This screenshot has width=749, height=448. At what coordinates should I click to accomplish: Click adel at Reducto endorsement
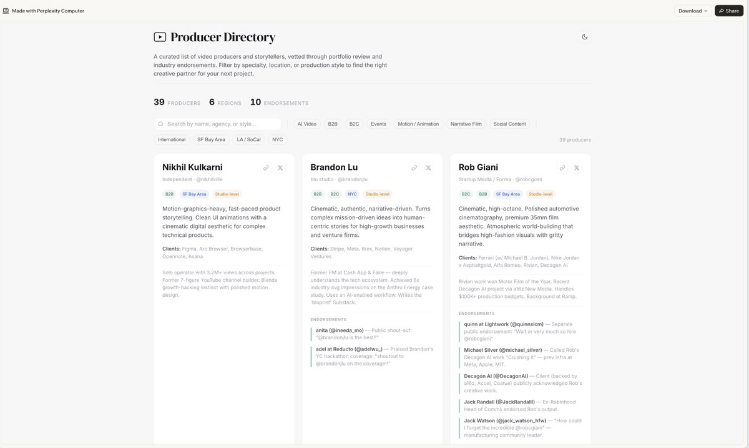pyautogui.click(x=373, y=356)
